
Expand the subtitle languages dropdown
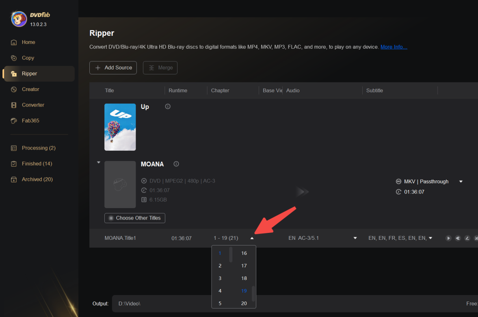point(430,238)
